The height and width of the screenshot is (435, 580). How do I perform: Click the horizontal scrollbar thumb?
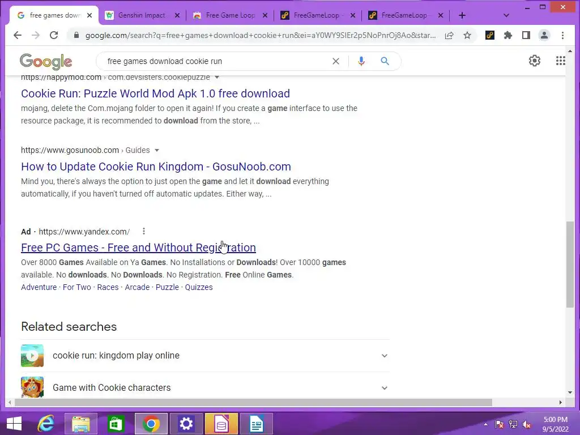tap(253, 403)
